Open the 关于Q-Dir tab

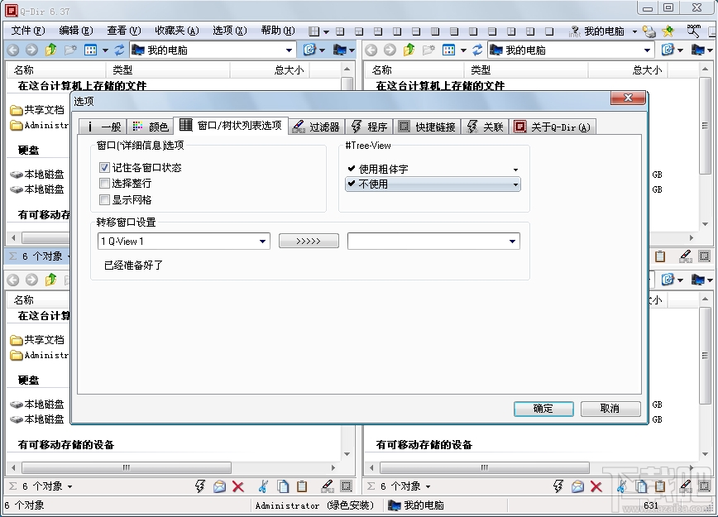tap(552, 127)
